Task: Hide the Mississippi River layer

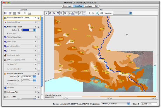Action: tap(39, 27)
